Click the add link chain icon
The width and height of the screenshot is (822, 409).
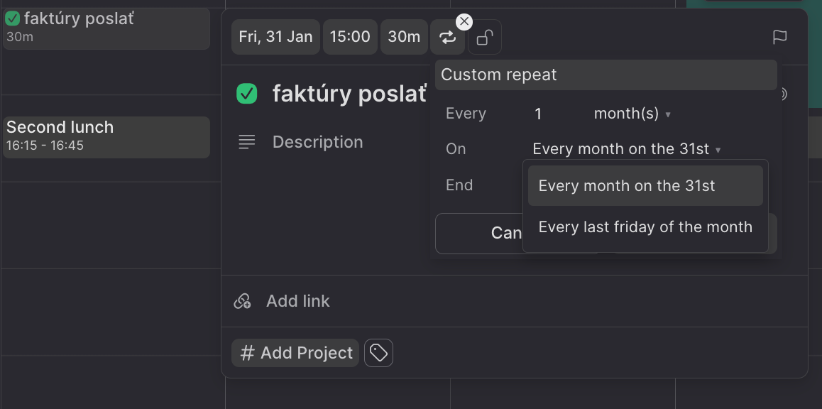click(x=242, y=301)
